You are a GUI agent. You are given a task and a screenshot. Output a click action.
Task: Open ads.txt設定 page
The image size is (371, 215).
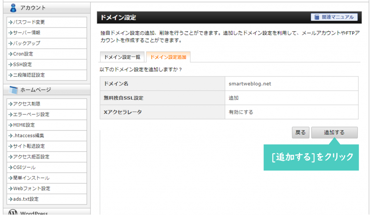point(47,199)
